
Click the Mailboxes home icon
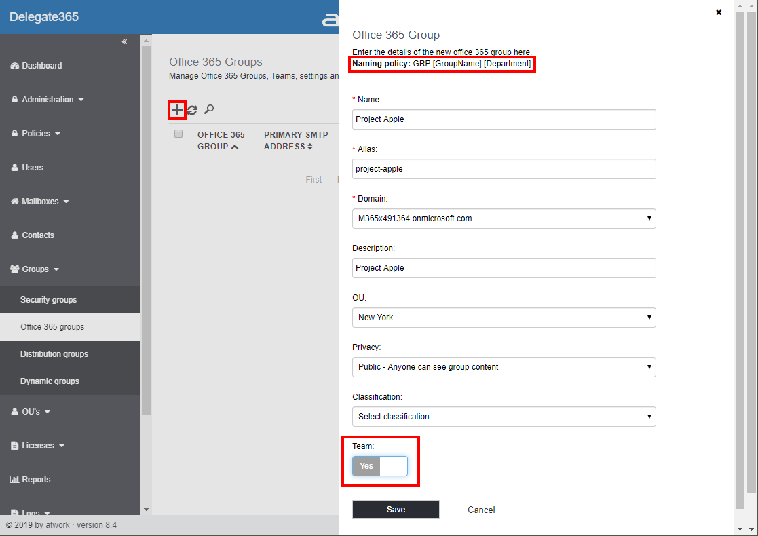tap(14, 201)
